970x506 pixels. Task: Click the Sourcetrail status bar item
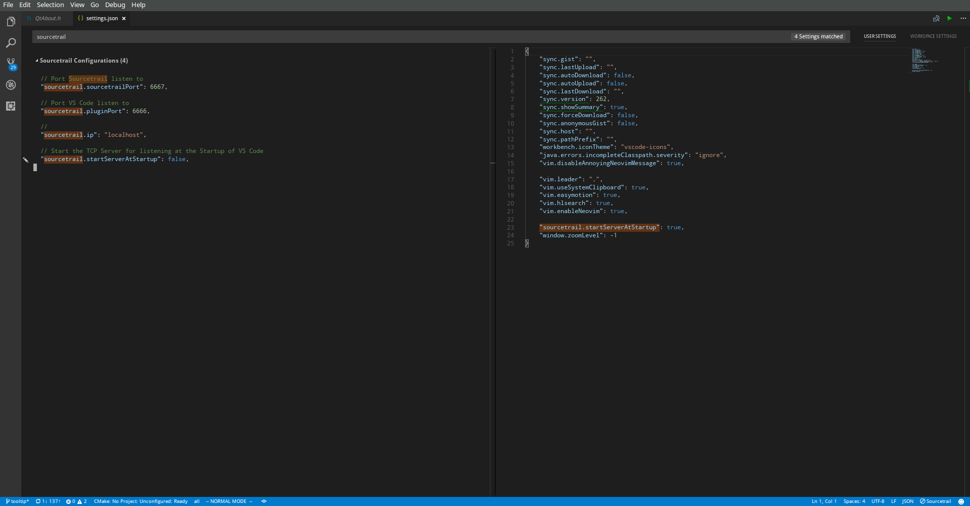(x=935, y=501)
